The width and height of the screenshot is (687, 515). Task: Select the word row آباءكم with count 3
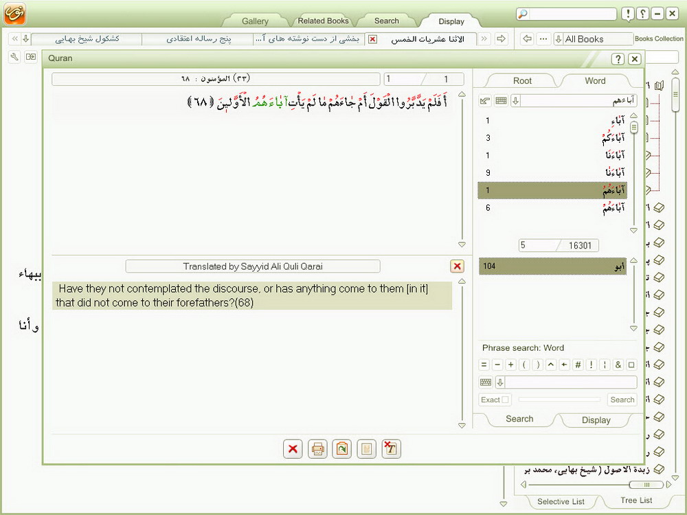[552, 138]
